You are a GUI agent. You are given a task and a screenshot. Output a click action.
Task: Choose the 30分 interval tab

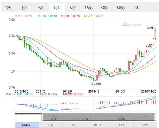(105, 8)
